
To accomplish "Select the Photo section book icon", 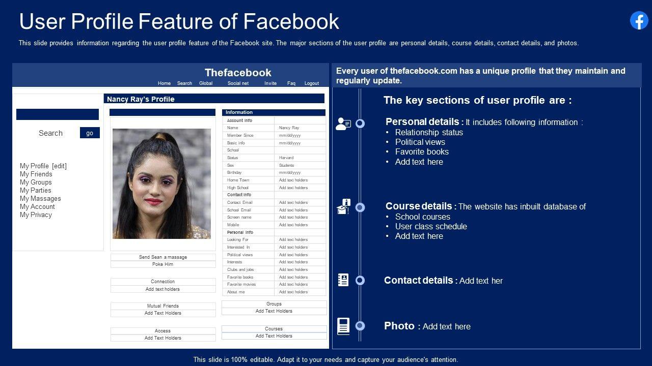I will pos(344,326).
